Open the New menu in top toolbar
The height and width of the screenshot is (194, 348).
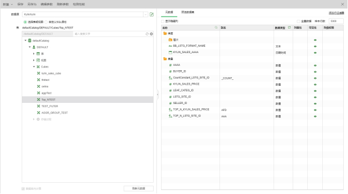coord(8,4)
